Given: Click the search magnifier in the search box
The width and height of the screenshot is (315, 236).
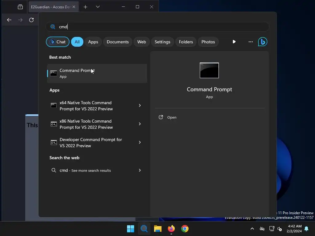Looking at the screenshot, I should 53,27.
